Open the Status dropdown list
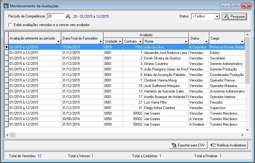Viewport: 255px width, 163px height. pos(217,16)
